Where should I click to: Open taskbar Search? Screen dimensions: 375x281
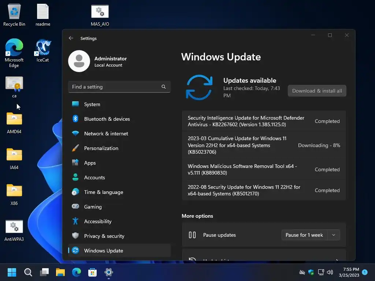(28, 272)
